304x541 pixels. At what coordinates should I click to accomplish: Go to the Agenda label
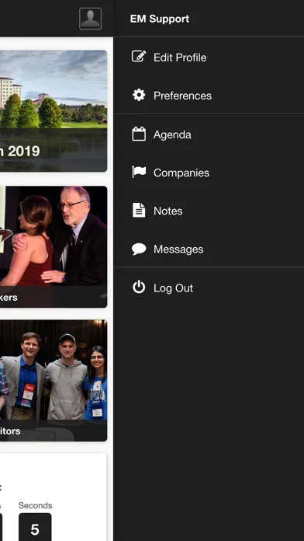tap(172, 134)
